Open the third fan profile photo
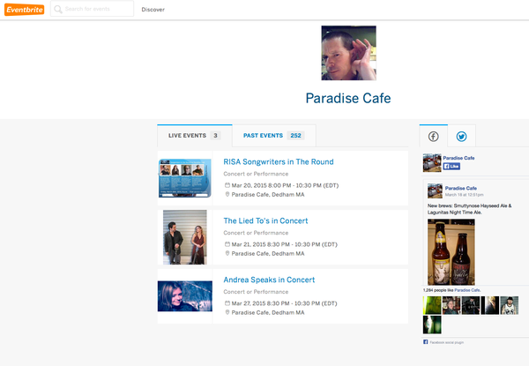The height and width of the screenshot is (366, 529). click(x=471, y=305)
